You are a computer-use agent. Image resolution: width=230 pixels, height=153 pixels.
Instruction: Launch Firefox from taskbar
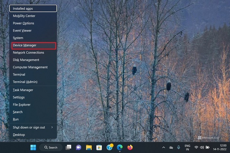click(130, 147)
